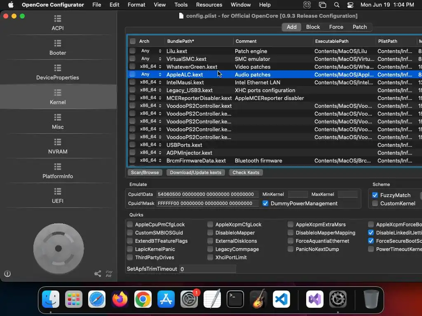Toggle the Lilu.kext enabled checkbox
This screenshot has width=422, height=316.
tap(132, 51)
